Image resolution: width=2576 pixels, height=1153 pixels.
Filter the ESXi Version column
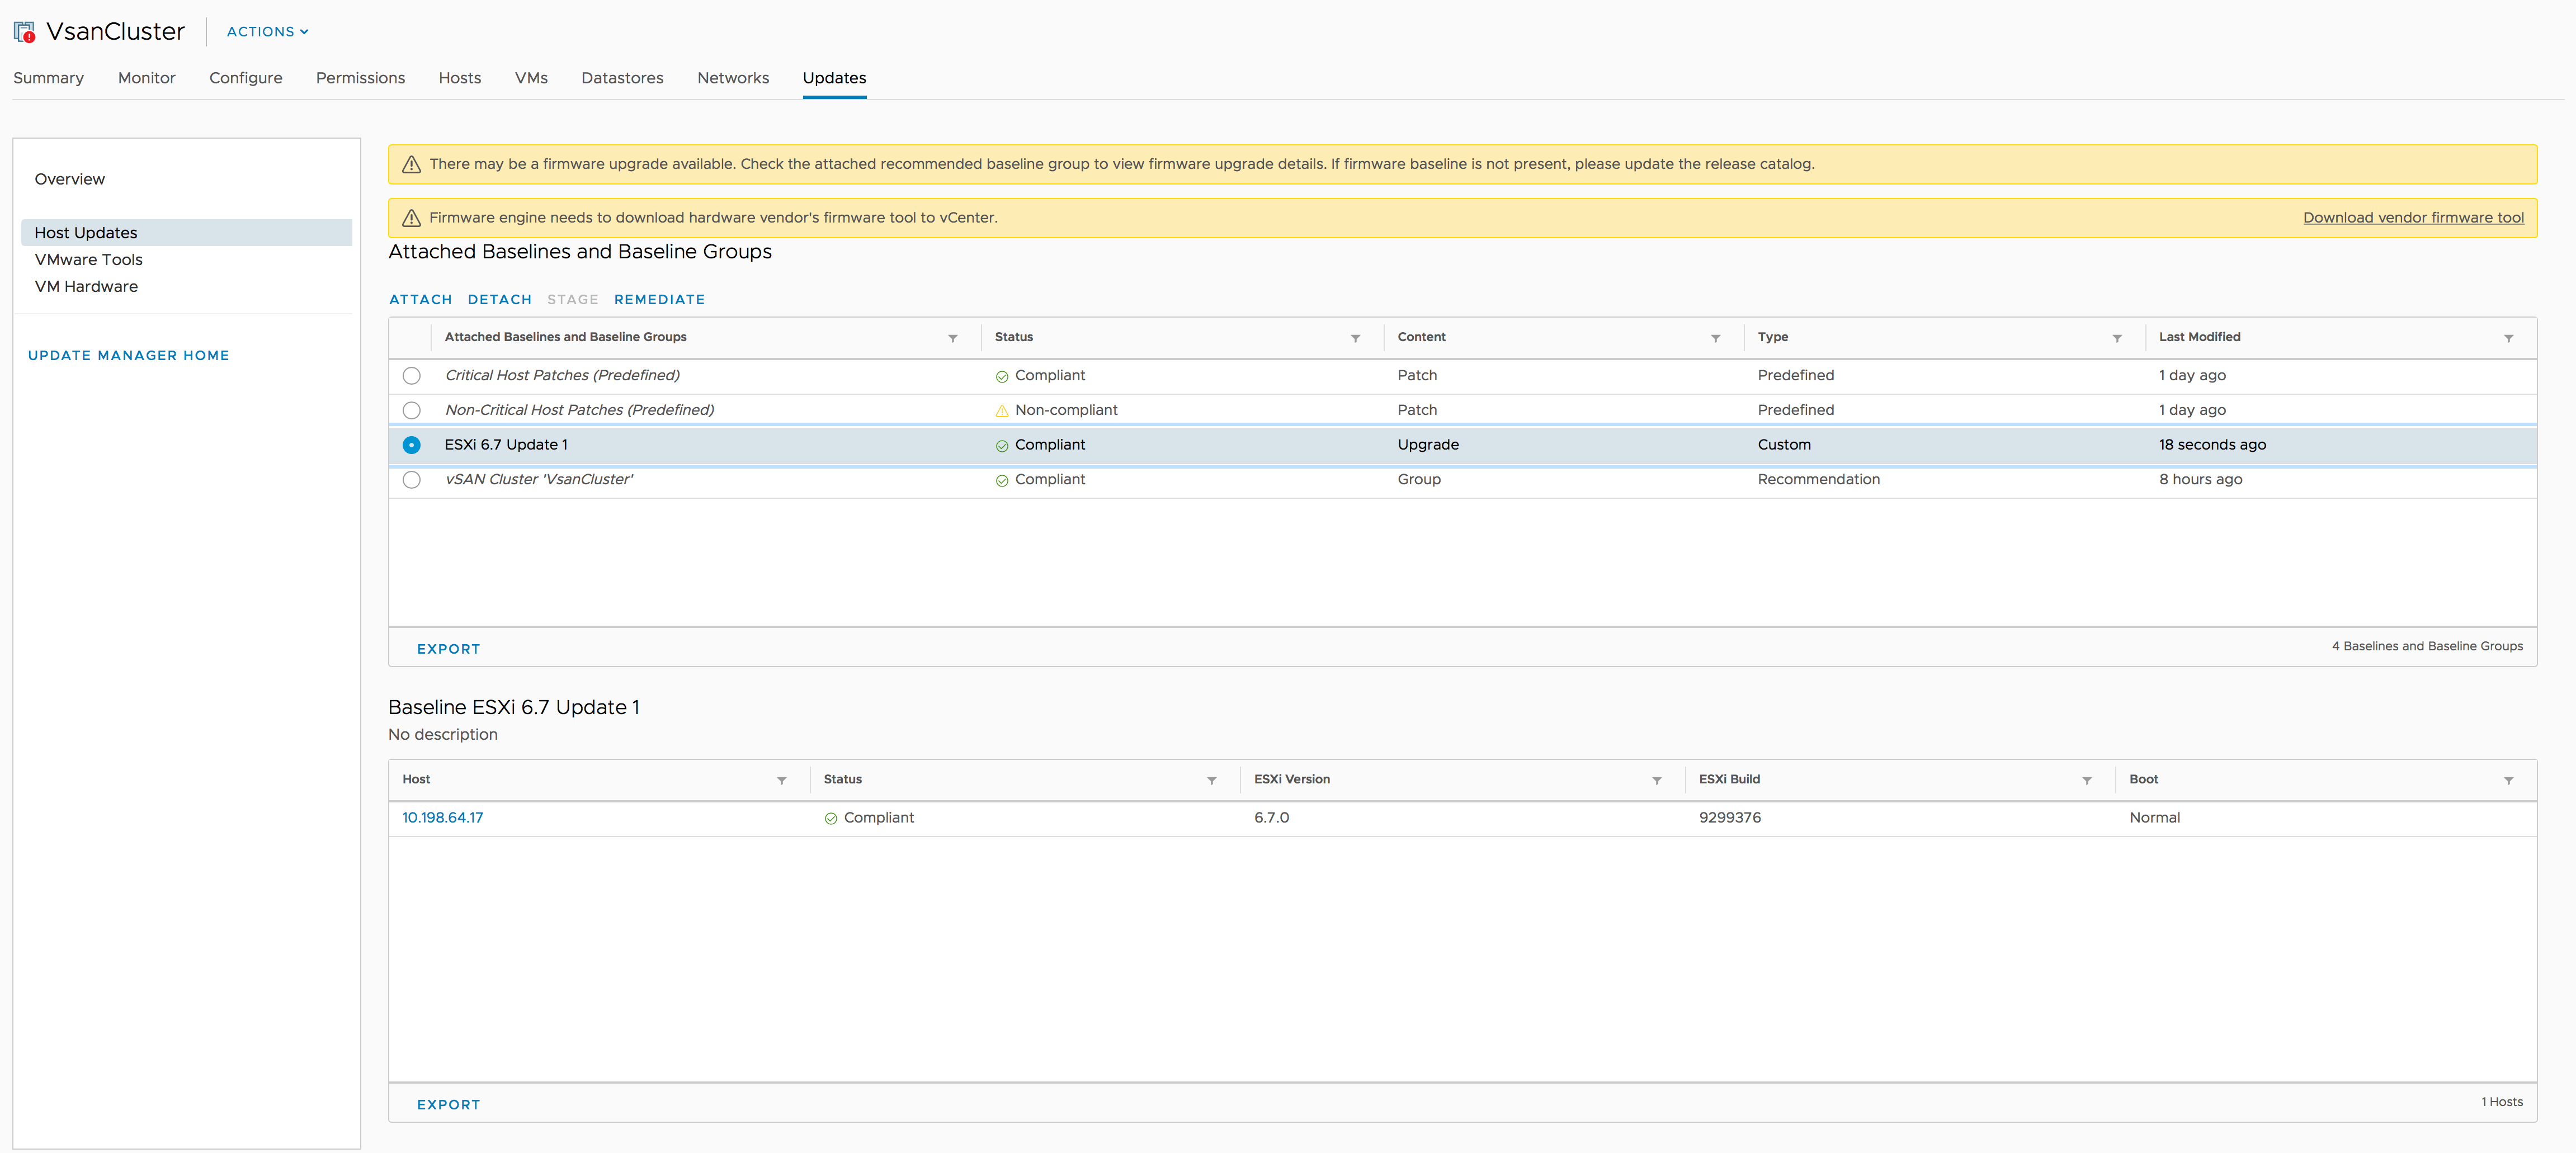click(x=1656, y=780)
